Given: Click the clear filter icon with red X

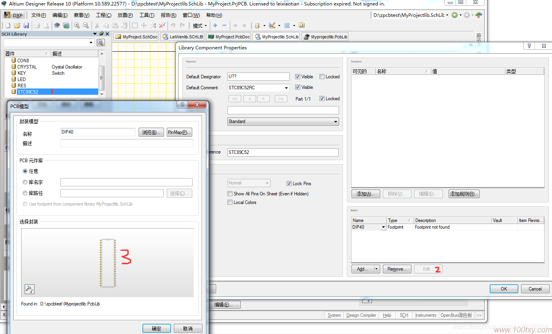Looking at the screenshot, I should (x=162, y=25).
